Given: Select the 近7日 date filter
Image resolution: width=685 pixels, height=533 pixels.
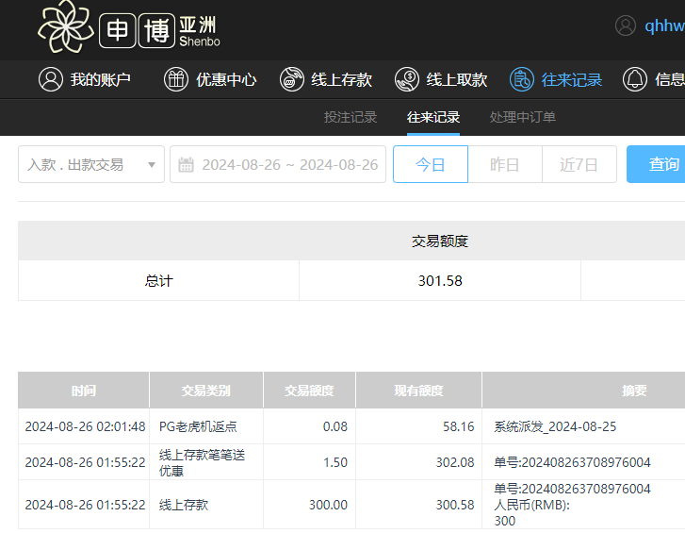Looking at the screenshot, I should [579, 164].
